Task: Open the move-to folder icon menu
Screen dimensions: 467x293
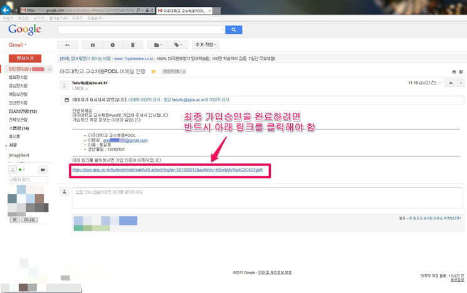Action: [x=158, y=45]
